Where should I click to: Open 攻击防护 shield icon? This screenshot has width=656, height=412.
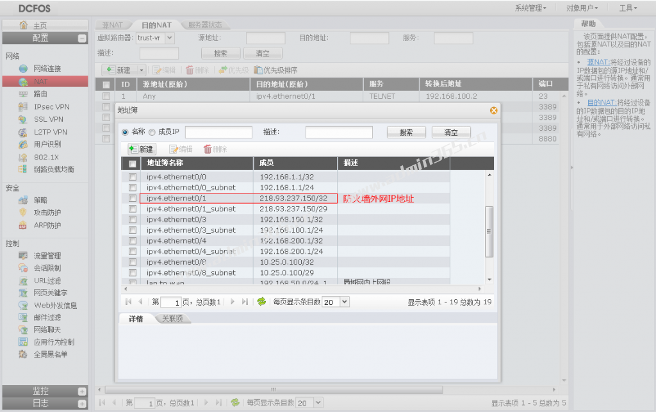click(x=23, y=213)
